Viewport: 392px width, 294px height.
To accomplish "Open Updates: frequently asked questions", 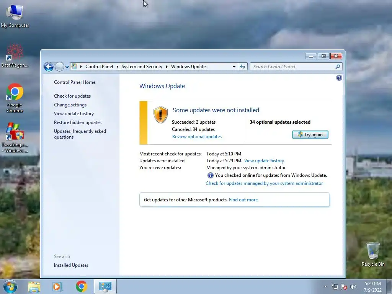I will click(x=80, y=134).
